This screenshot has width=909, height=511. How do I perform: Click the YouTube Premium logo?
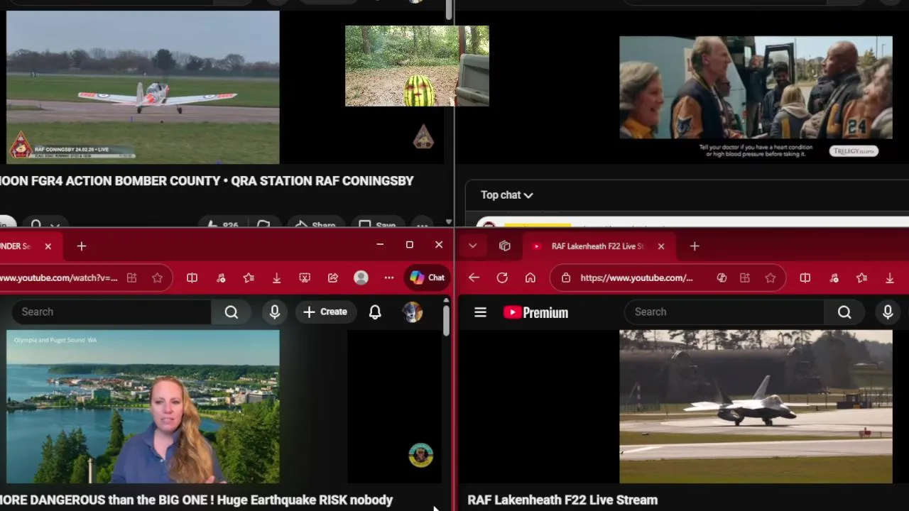pos(535,312)
